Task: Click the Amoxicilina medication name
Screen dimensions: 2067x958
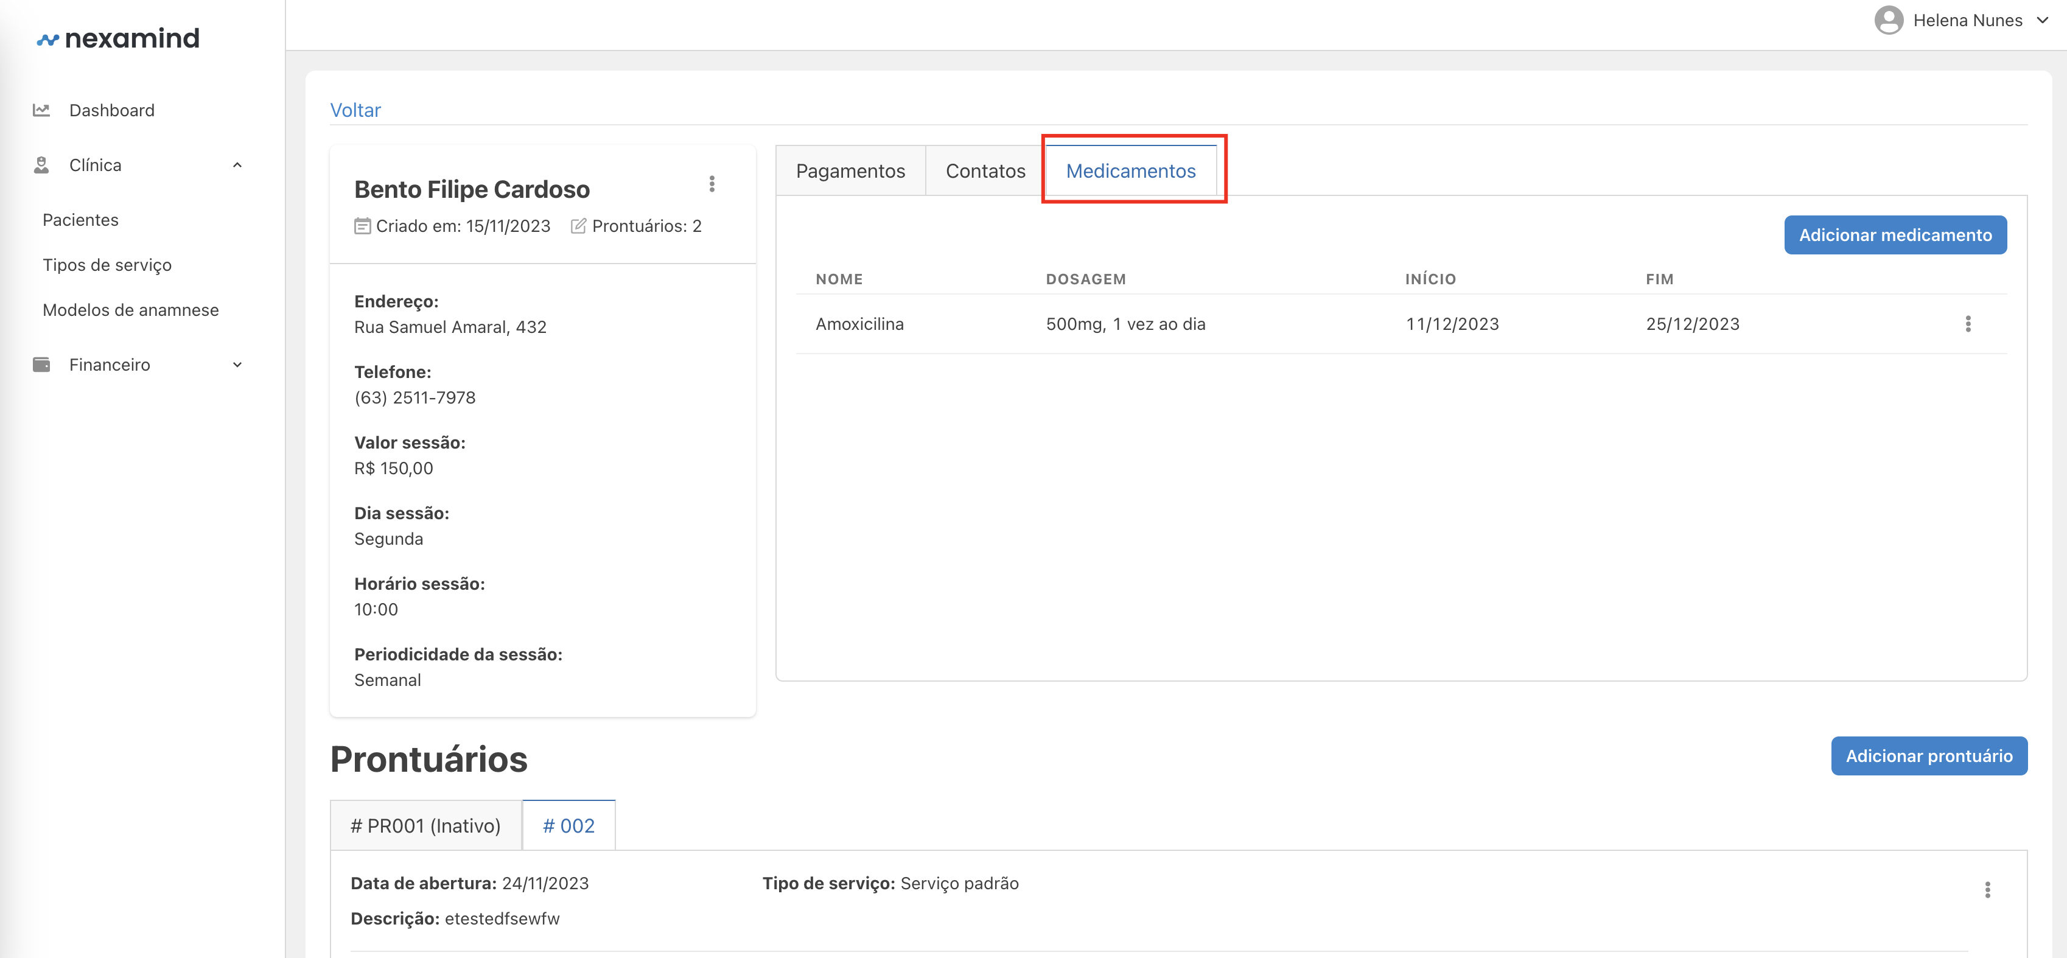Action: [x=859, y=324]
